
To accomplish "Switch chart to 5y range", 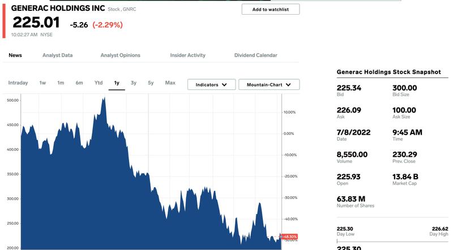I will click(151, 83).
